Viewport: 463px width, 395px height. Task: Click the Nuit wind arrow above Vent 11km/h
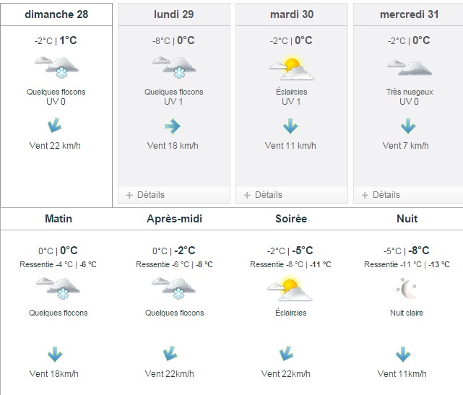point(403,355)
